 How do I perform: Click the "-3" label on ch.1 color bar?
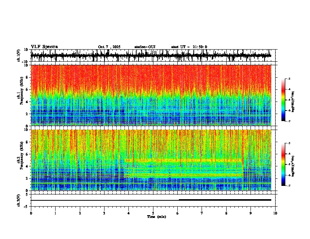pos(289,78)
